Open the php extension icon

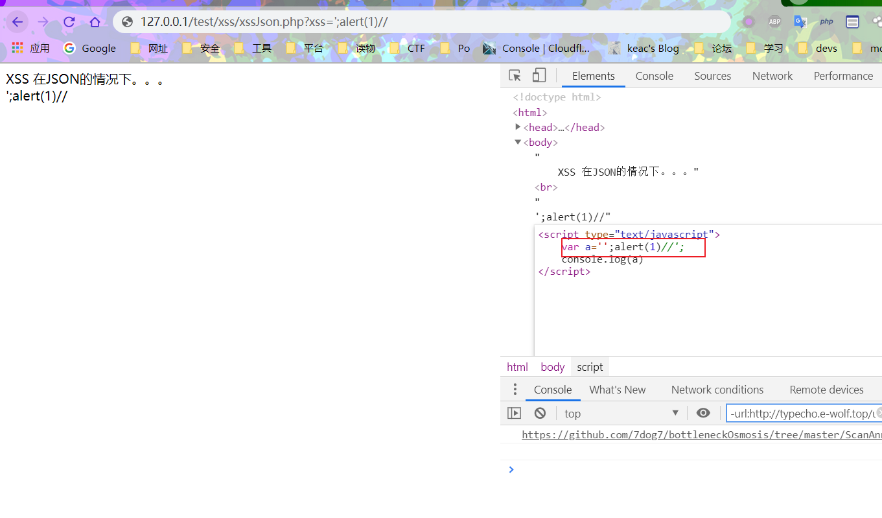click(x=826, y=21)
